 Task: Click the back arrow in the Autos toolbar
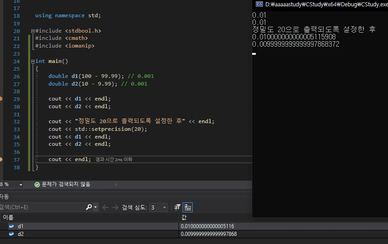tap(105, 207)
